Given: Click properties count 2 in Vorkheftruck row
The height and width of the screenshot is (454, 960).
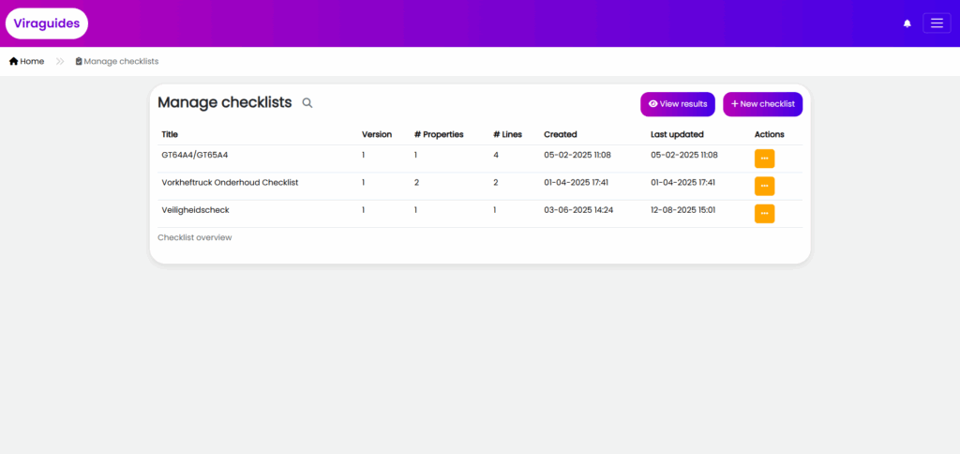Looking at the screenshot, I should click(x=416, y=183).
